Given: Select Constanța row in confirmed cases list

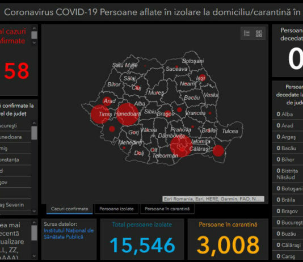Looking at the screenshot, I should pos(15,160).
